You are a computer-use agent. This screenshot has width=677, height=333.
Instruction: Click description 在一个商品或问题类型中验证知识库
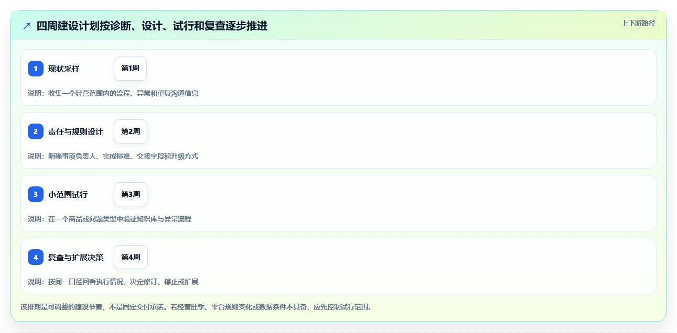pyautogui.click(x=120, y=219)
